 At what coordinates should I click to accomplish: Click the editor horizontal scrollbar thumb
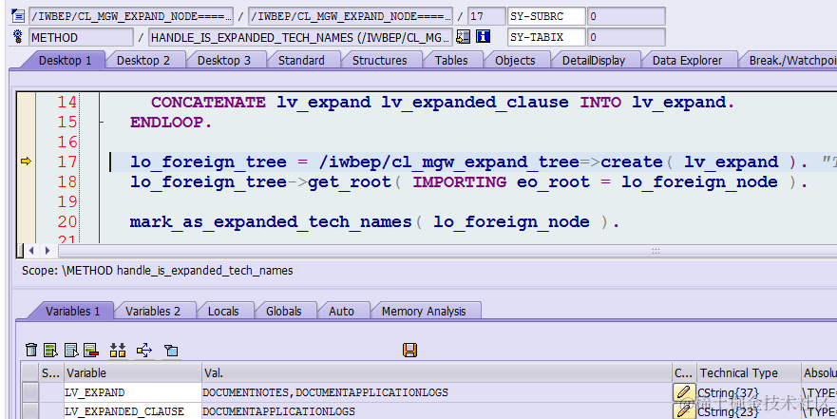pos(447,250)
